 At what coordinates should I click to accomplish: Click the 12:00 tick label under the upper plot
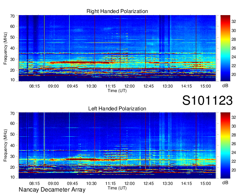130,86
